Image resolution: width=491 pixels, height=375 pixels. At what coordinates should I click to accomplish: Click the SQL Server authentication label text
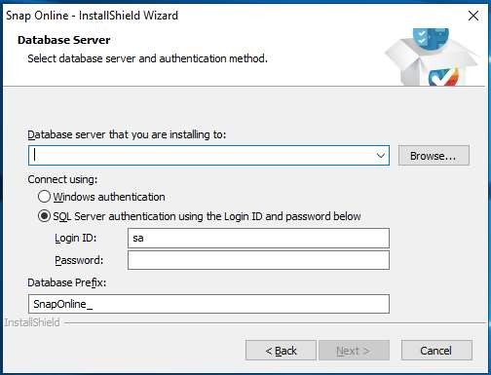(207, 216)
